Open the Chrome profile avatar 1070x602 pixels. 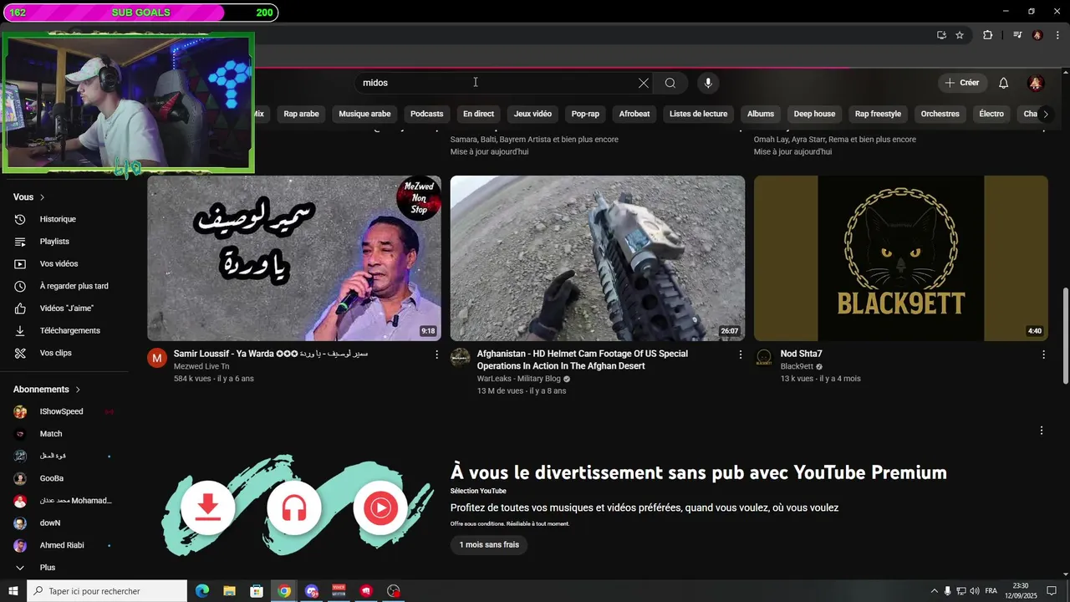[x=1037, y=35]
